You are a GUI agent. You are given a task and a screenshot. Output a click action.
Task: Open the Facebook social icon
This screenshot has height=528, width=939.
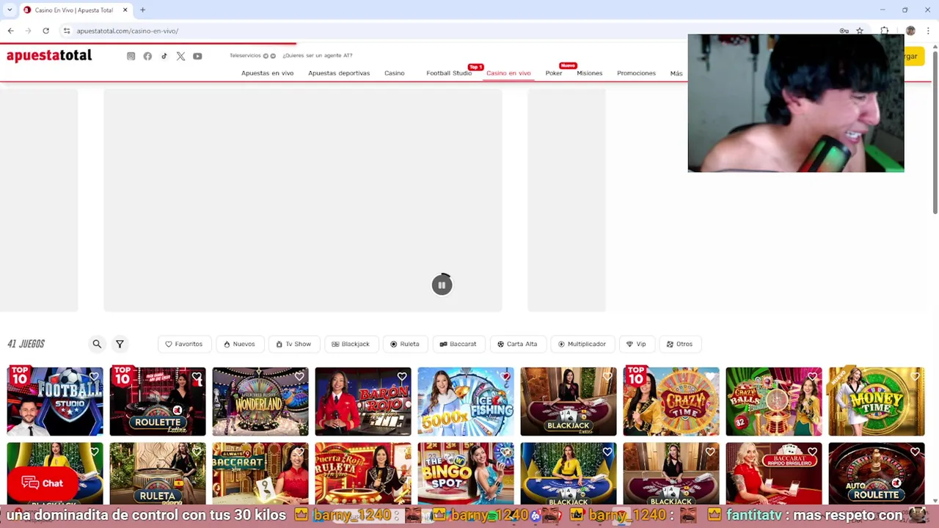pos(147,56)
